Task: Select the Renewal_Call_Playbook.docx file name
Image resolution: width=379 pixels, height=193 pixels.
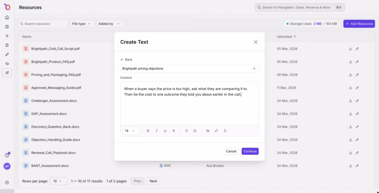Action: coord(53,153)
